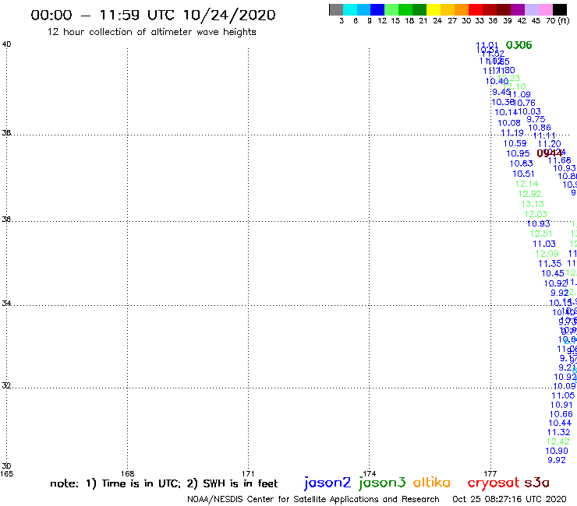Click the gray 3 ft legend swatch

pyautogui.click(x=336, y=9)
